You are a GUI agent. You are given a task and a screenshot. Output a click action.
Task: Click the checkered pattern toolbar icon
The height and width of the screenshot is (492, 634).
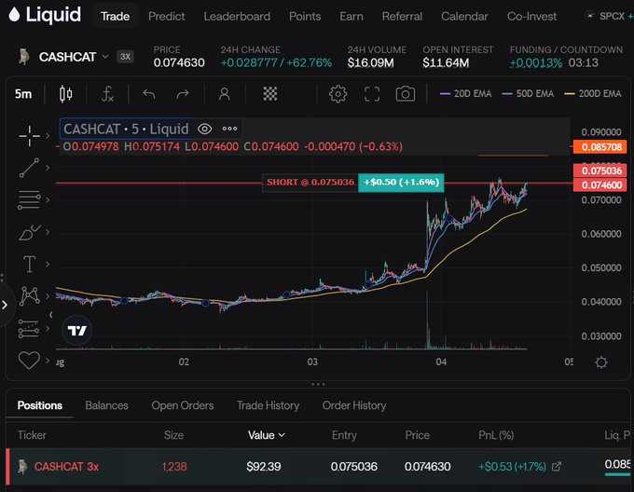[x=270, y=94]
